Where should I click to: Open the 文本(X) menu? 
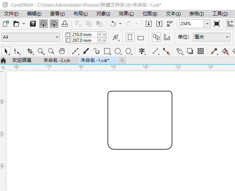tap(173, 14)
